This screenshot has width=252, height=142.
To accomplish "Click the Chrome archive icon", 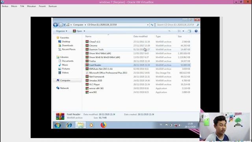I will pyautogui.click(x=87, y=46).
